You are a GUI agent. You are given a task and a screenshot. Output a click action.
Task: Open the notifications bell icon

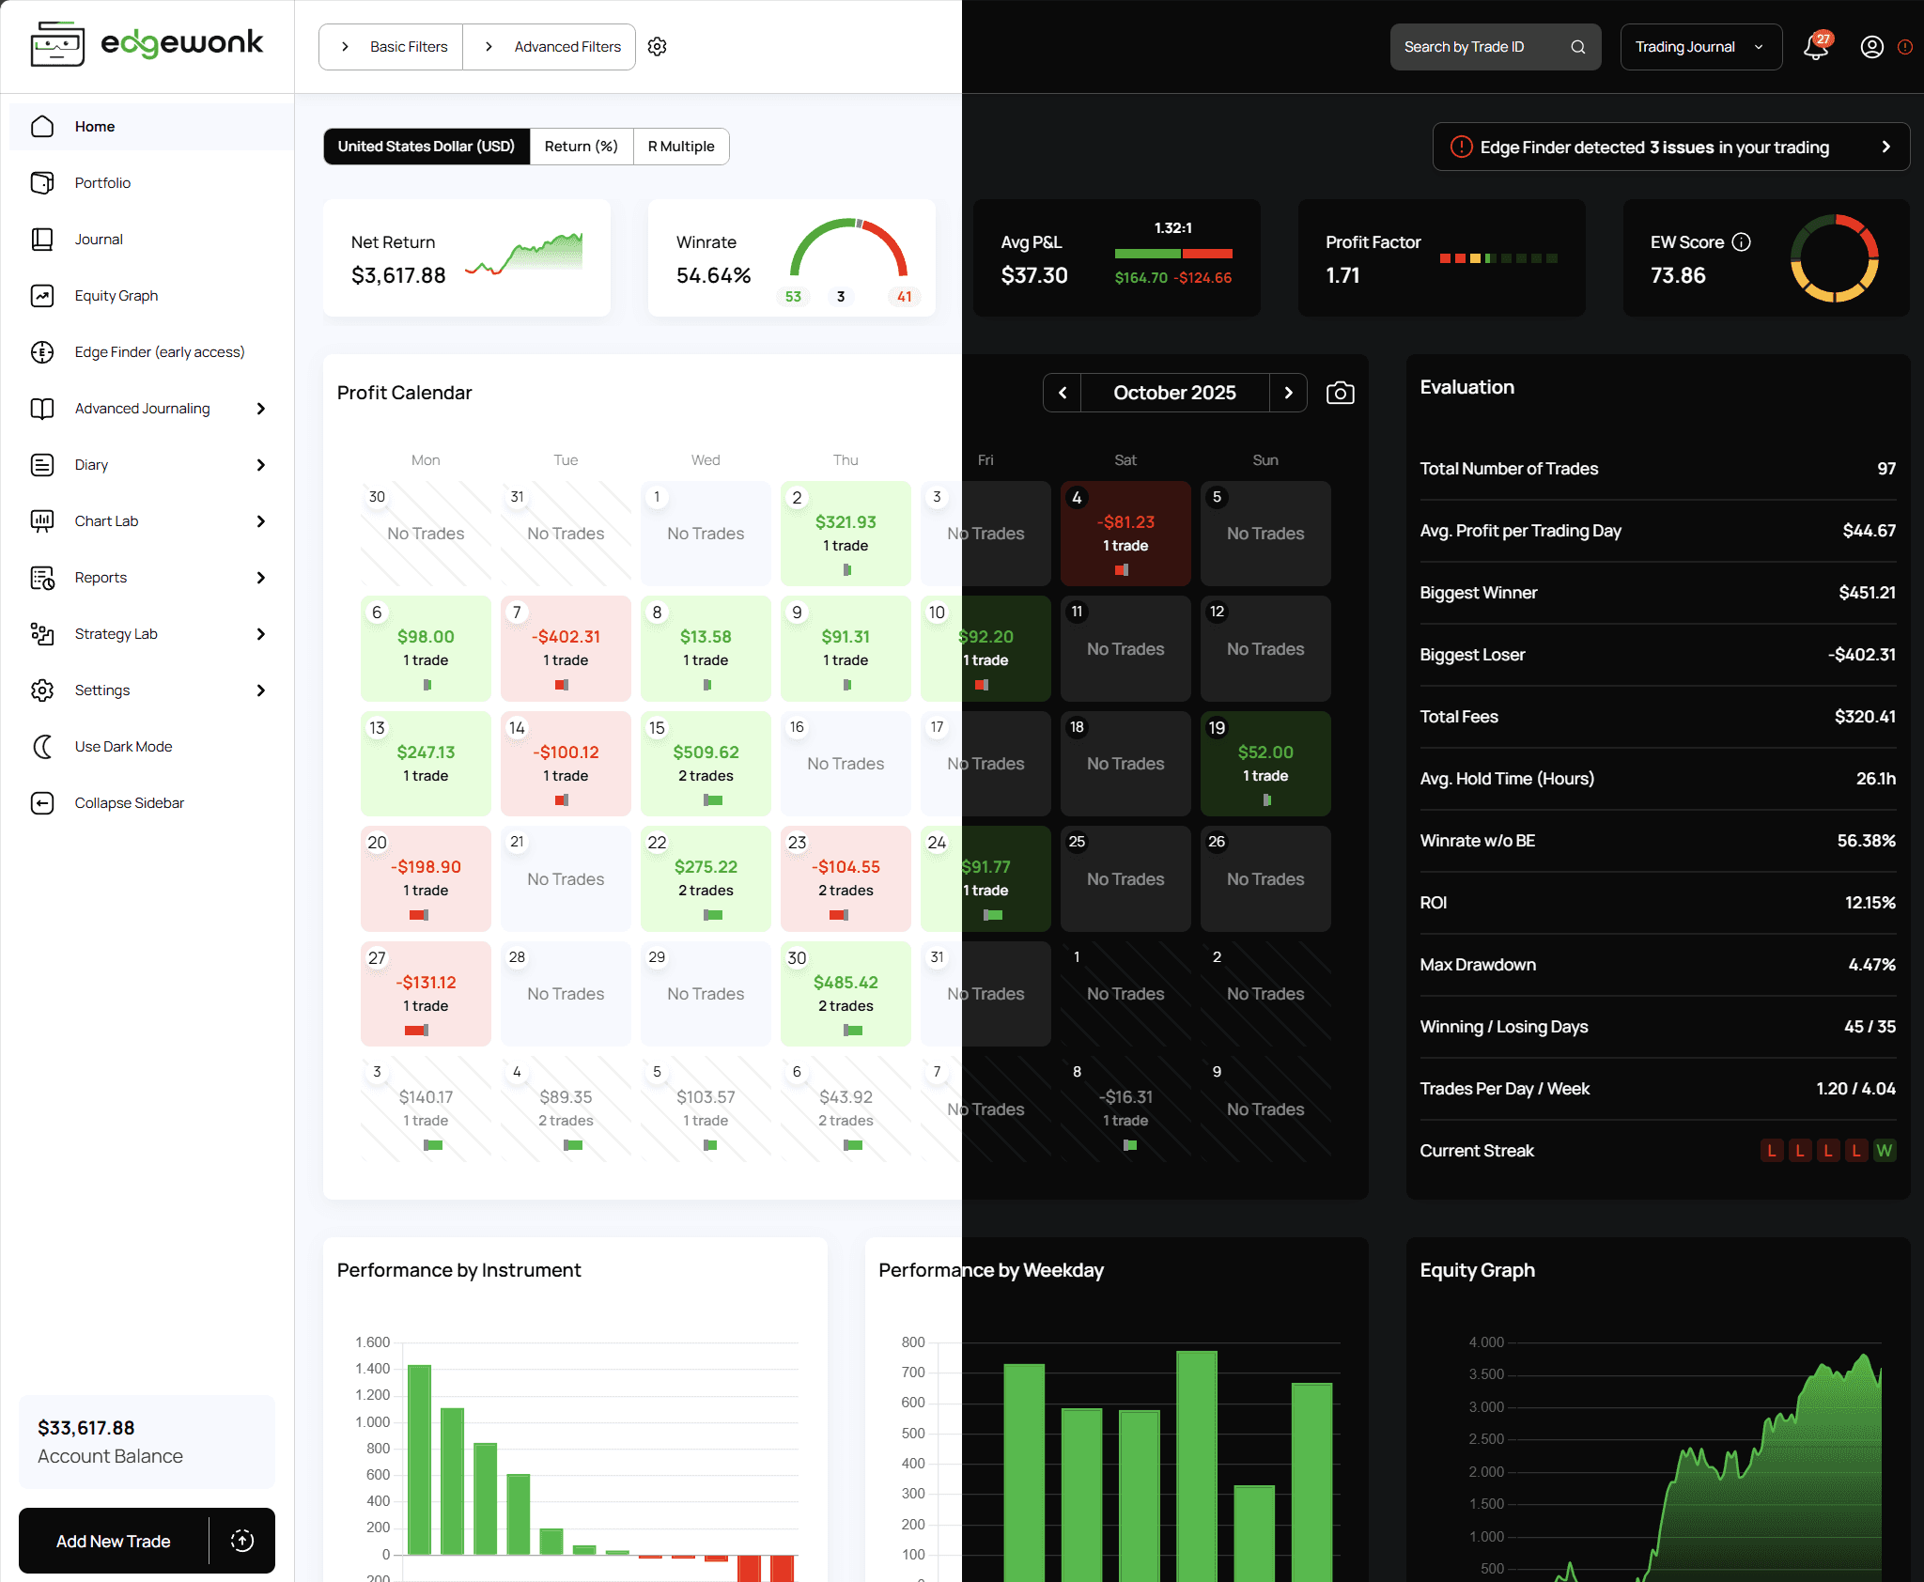coord(1816,47)
